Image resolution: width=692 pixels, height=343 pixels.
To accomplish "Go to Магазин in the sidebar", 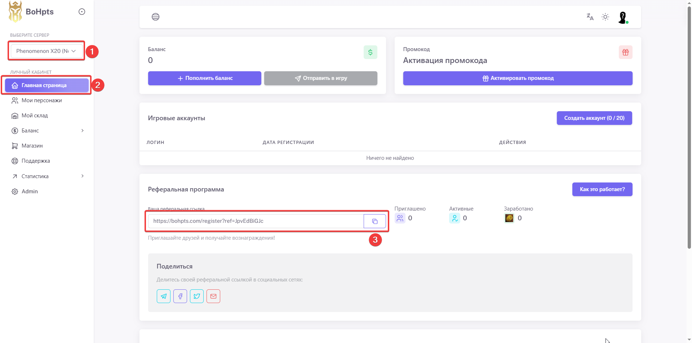I will pyautogui.click(x=32, y=146).
